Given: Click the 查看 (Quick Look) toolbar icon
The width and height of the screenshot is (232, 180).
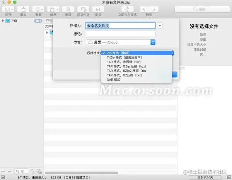Looking at the screenshot, I should (37, 9).
